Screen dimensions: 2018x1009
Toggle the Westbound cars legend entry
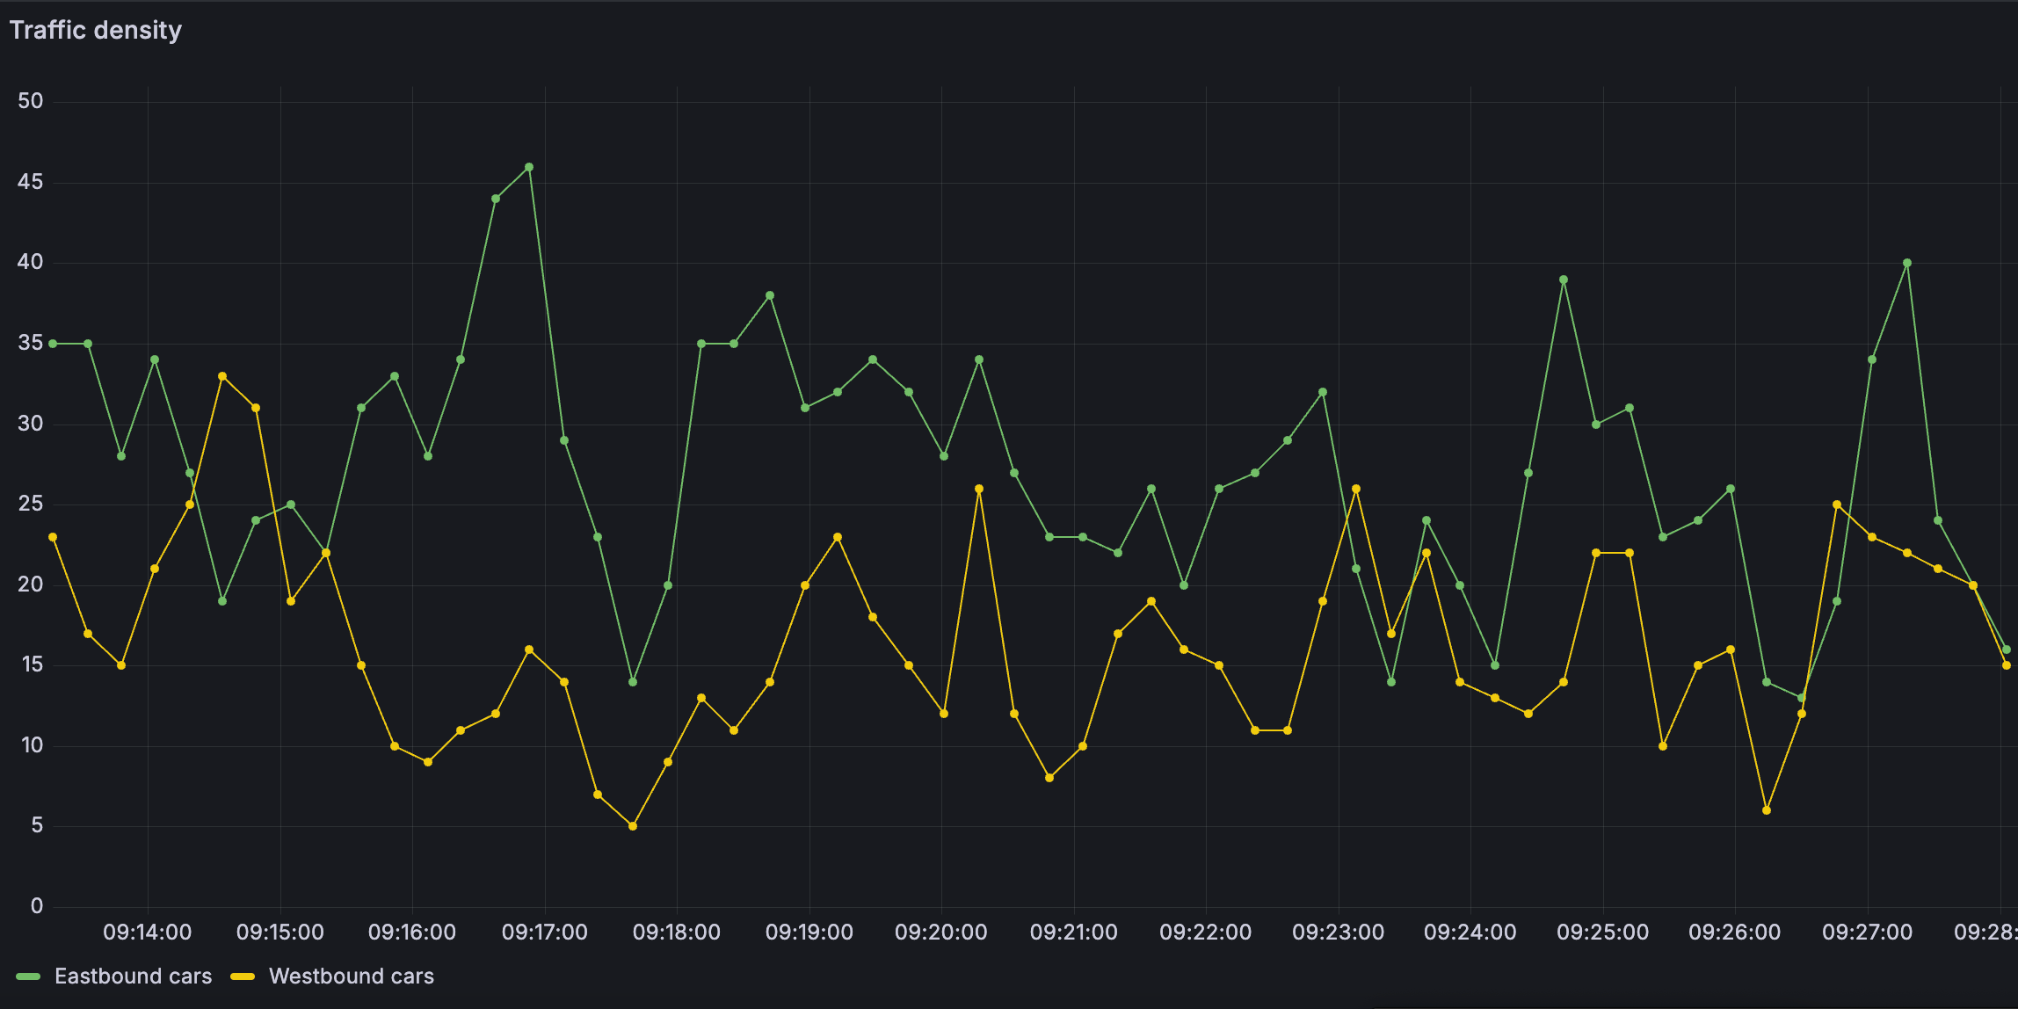pyautogui.click(x=352, y=976)
